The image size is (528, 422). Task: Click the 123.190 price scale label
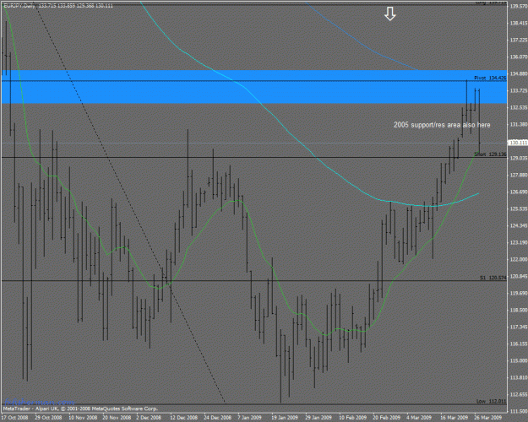point(519,242)
